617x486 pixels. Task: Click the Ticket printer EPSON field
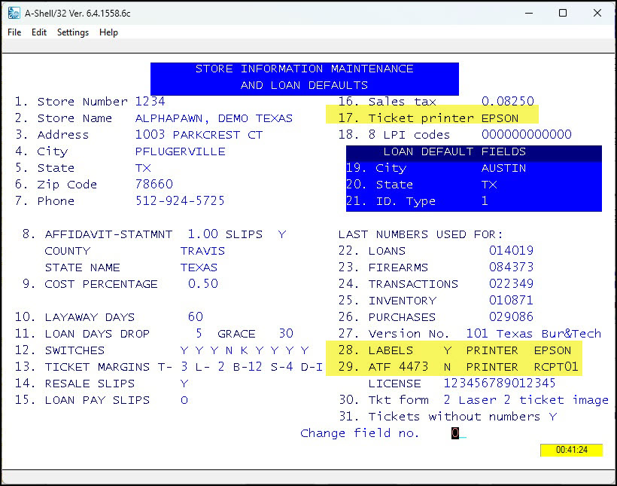[500, 118]
